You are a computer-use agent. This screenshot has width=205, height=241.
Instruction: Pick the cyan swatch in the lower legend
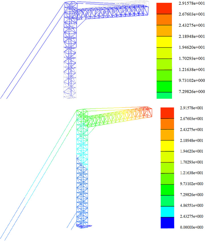[167, 212]
